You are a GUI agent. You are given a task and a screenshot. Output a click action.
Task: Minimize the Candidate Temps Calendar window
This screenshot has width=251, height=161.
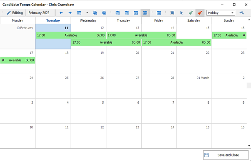[222, 5]
